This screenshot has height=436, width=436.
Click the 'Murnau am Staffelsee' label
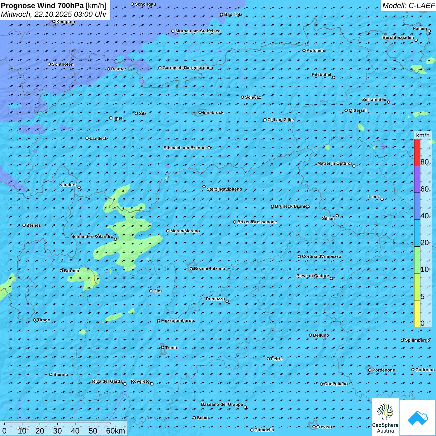(198, 31)
